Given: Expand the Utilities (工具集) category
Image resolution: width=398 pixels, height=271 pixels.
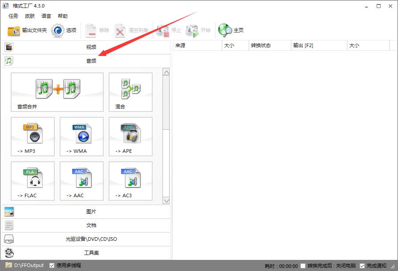Looking at the screenshot, I should tap(86, 252).
